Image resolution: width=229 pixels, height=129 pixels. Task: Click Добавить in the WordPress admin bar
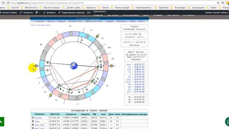(49, 13)
